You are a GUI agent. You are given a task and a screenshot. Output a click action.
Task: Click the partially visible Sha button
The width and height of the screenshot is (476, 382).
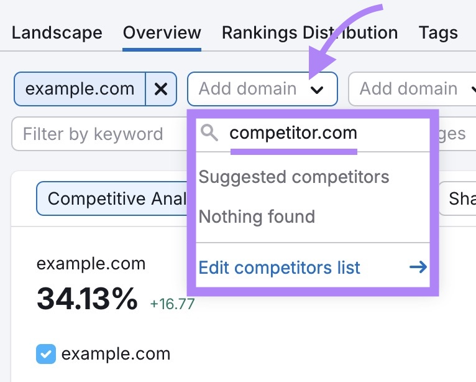[x=459, y=198]
